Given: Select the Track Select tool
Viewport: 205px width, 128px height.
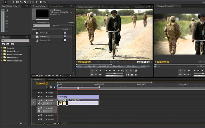Looking at the screenshot, I should tap(10, 2).
